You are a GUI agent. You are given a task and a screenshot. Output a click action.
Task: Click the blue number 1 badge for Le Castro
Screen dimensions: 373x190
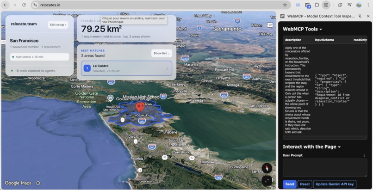(x=87, y=68)
